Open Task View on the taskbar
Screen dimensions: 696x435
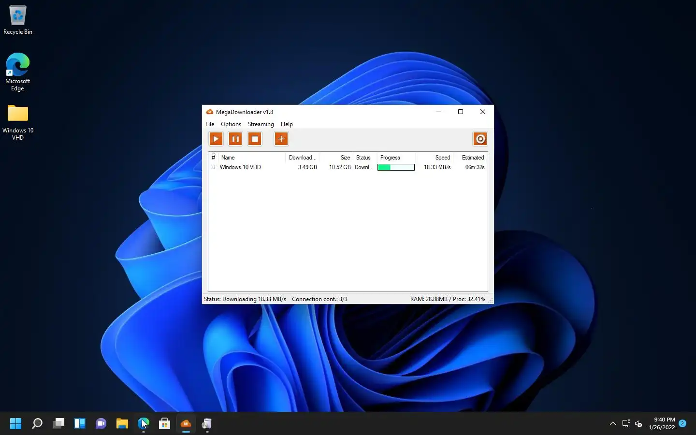[x=58, y=424]
